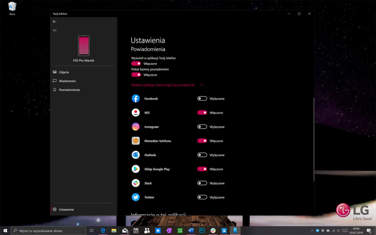Click the Outlook app icon

pyautogui.click(x=135, y=155)
